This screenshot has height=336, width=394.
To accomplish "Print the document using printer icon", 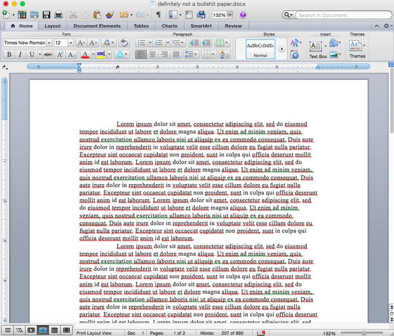I will [59, 15].
